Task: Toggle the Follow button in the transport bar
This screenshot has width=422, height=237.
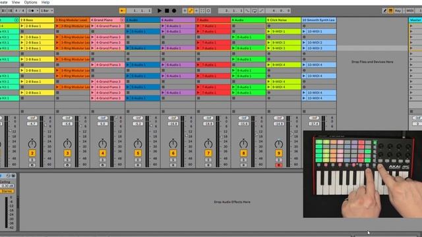Action: tap(123, 11)
